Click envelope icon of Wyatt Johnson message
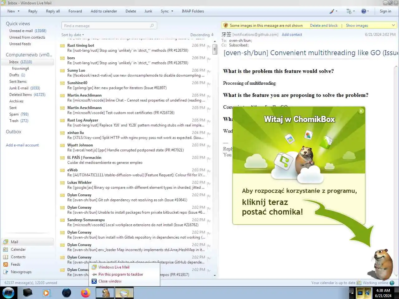The height and width of the screenshot is (299, 399). click(x=62, y=145)
